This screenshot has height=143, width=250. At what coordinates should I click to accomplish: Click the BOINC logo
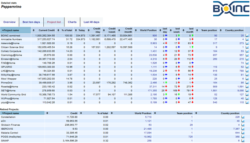point(231,9)
